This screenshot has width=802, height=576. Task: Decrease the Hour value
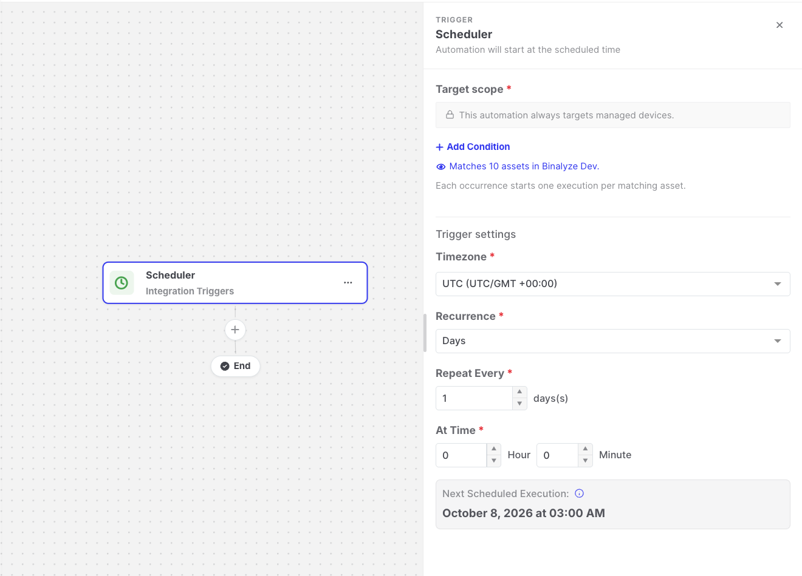494,461
